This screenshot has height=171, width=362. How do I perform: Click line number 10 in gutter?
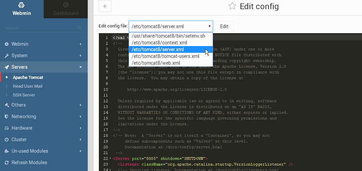[106, 89]
